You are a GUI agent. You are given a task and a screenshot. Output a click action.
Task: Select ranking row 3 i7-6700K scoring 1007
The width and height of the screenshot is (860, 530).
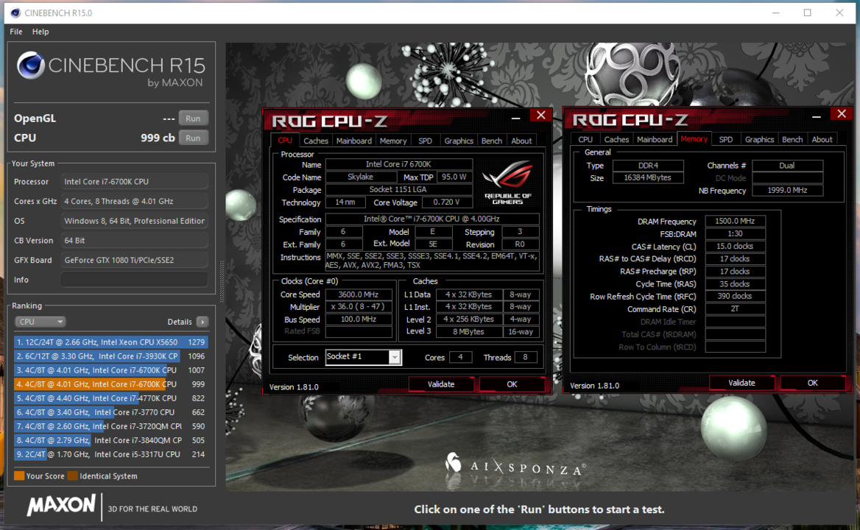click(110, 370)
